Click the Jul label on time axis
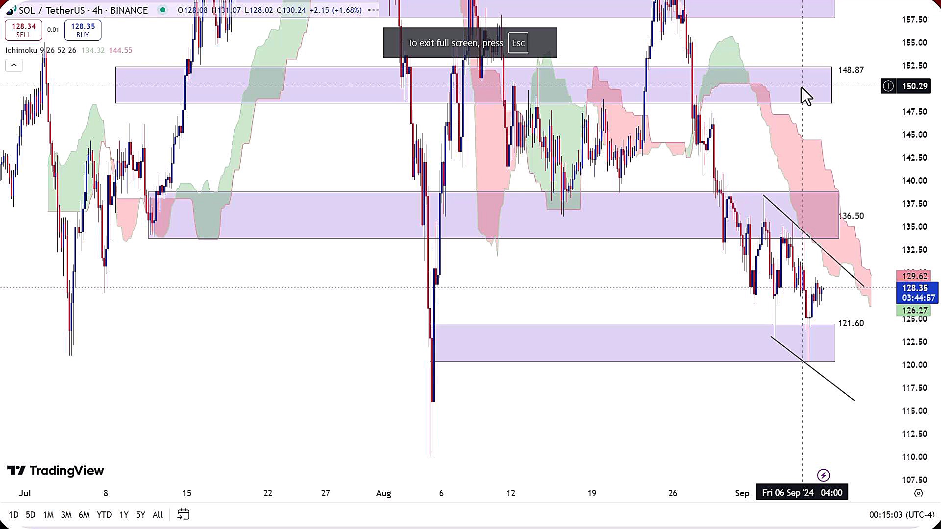This screenshot has width=941, height=529. pos(25,493)
